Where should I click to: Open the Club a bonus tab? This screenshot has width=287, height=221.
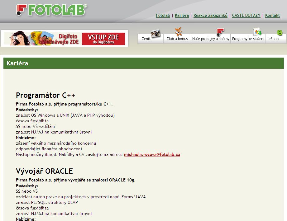point(177,39)
